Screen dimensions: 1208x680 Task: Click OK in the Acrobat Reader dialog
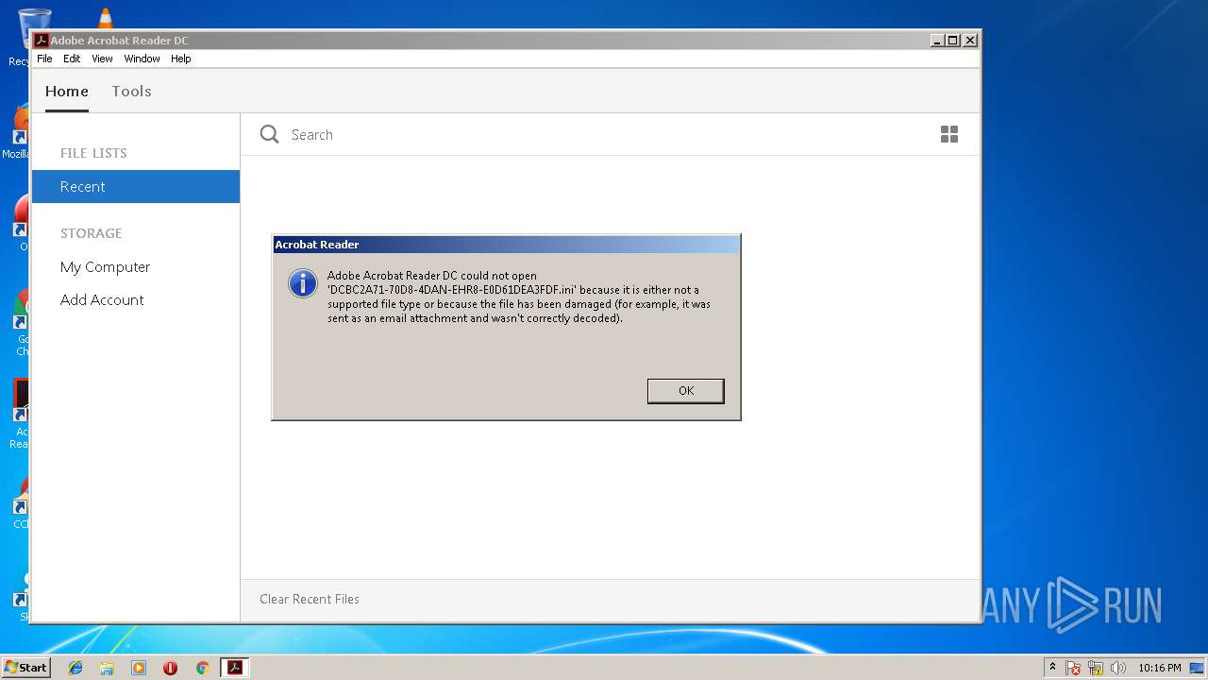[x=685, y=391]
